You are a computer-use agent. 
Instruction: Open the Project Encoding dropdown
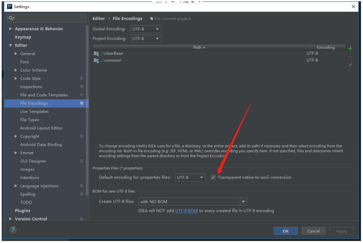click(146, 39)
